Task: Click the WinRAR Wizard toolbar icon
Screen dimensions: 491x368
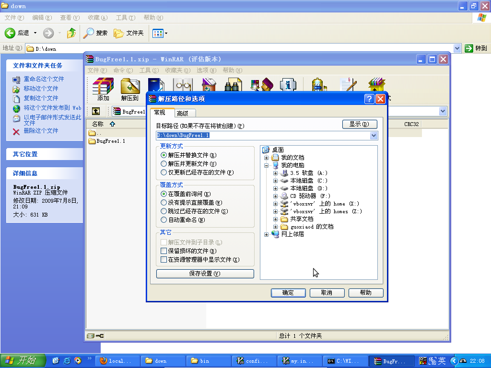Action: pyautogui.click(x=262, y=85)
